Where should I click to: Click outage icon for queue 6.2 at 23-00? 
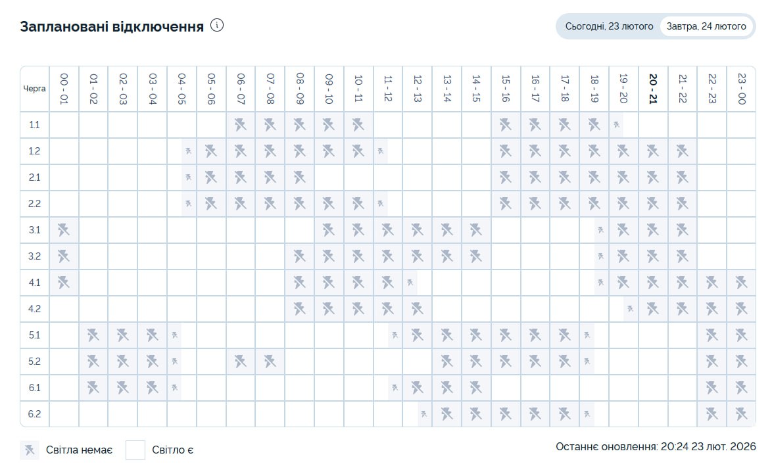pos(741,414)
